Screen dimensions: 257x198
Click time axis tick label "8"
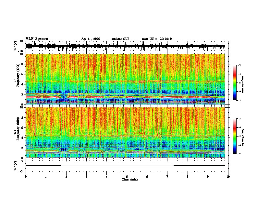pyautogui.click(x=188, y=177)
